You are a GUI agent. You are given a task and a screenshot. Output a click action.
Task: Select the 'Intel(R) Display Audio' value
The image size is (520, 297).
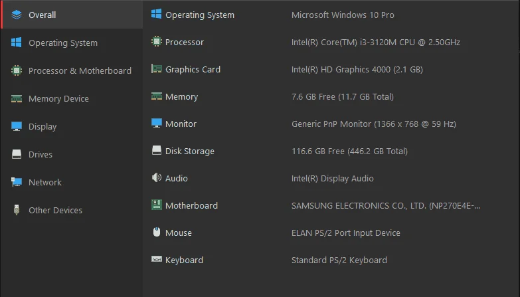coord(333,178)
